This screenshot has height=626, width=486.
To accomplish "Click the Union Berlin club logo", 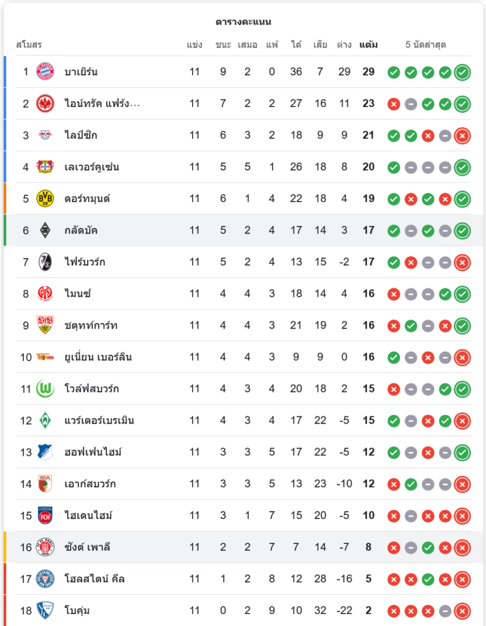I will point(45,357).
